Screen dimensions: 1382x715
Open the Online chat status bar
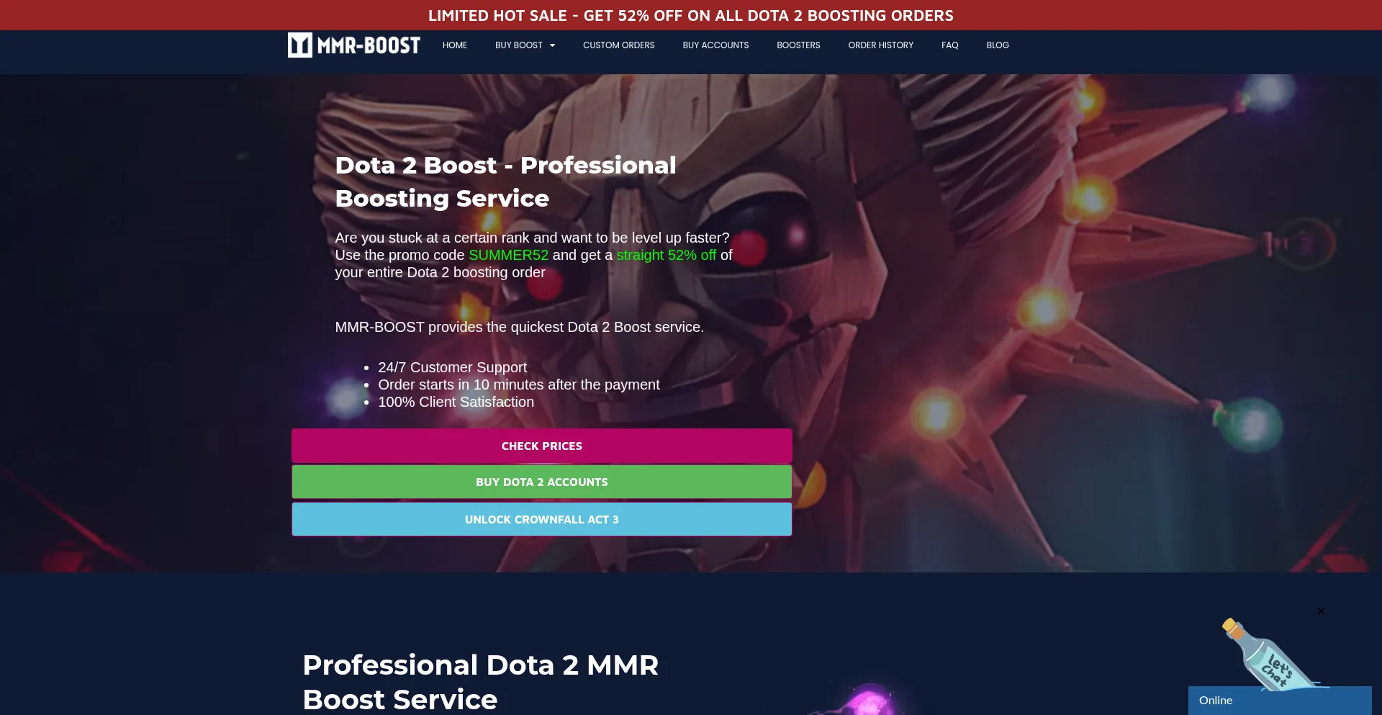pyautogui.click(x=1280, y=701)
